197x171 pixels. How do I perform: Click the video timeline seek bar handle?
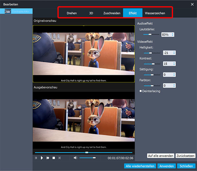[87, 153]
